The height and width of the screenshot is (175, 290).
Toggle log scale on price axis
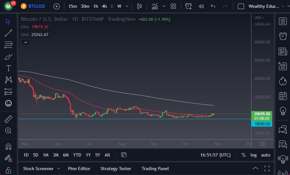point(253,155)
